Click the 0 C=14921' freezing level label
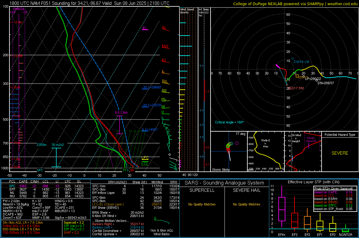This screenshot has width=359, height=238. coord(150,129)
